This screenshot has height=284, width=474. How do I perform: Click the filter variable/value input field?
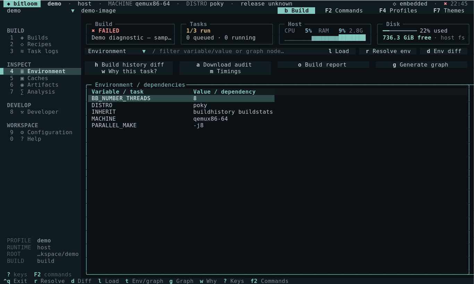[235, 51]
